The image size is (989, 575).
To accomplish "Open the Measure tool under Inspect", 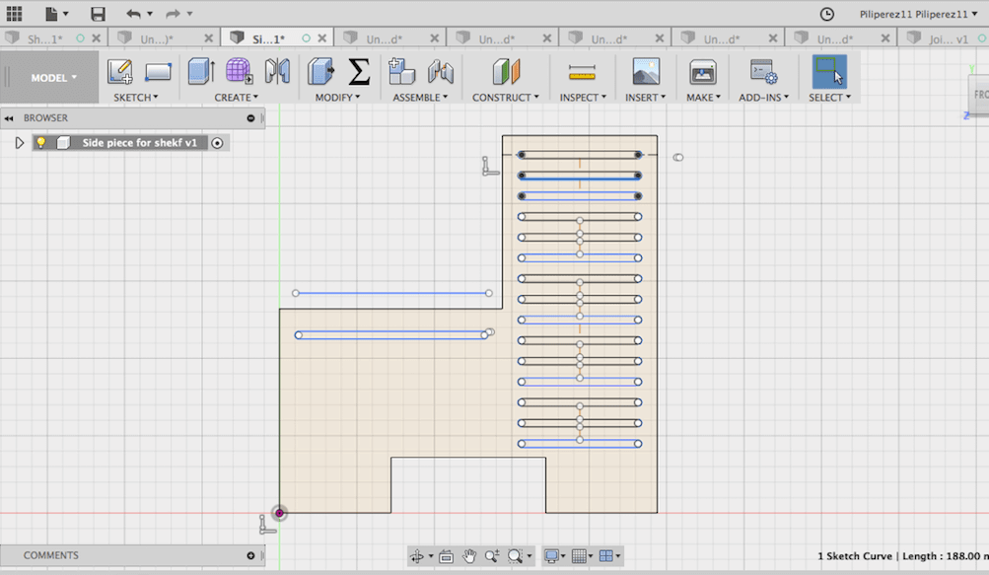I will click(x=582, y=72).
